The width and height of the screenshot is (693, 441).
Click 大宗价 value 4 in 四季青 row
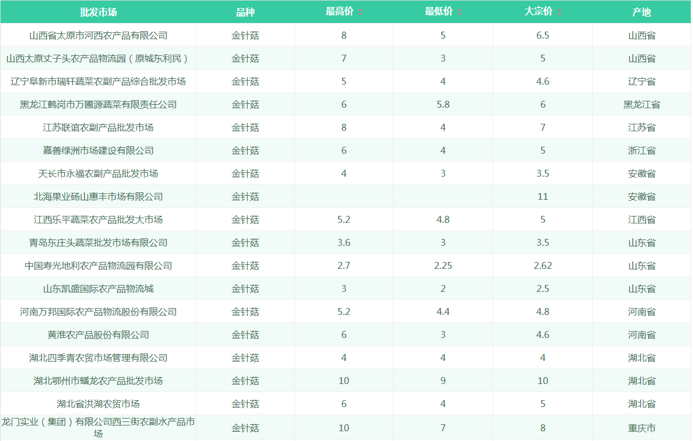543,358
